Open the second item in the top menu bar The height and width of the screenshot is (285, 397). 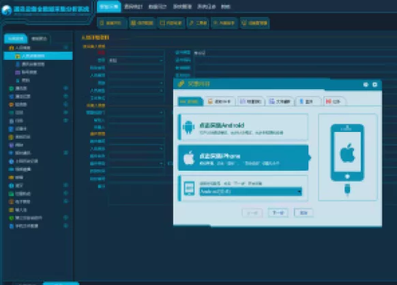134,7
